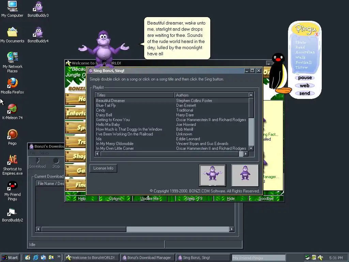This screenshot has height=262, width=349.
Task: Open the BonziBuddy4 desktop shortcut
Action: [x=38, y=34]
